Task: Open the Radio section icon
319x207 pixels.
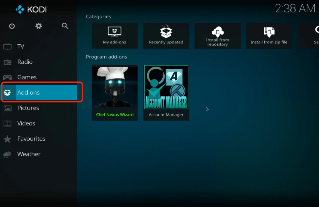Action: point(7,62)
